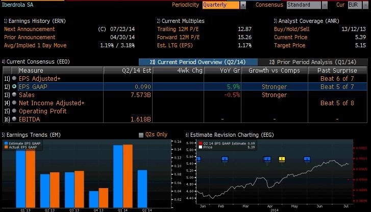Click Beat 6 of 7 in EPS Adjusted+ row
Viewport: 371px width, 212px height.
(337, 78)
